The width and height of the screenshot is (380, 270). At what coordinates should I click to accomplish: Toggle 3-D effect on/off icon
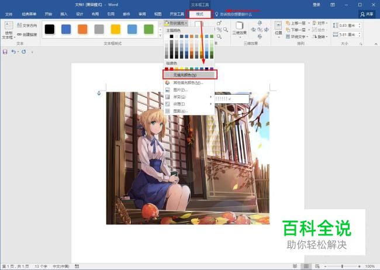(x=260, y=30)
